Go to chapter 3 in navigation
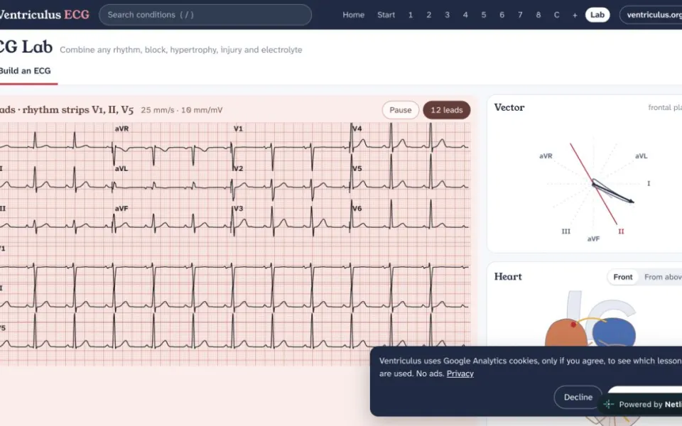 point(447,15)
